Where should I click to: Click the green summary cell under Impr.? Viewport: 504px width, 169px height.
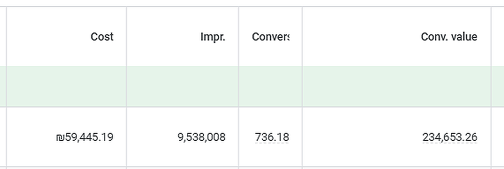click(x=183, y=86)
